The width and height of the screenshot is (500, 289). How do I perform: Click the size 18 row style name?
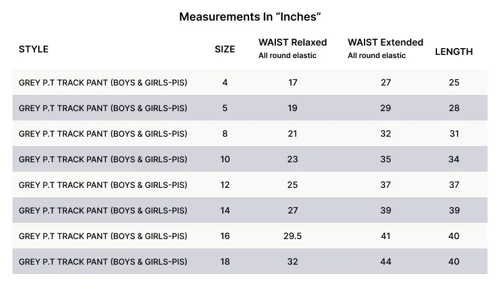click(103, 262)
